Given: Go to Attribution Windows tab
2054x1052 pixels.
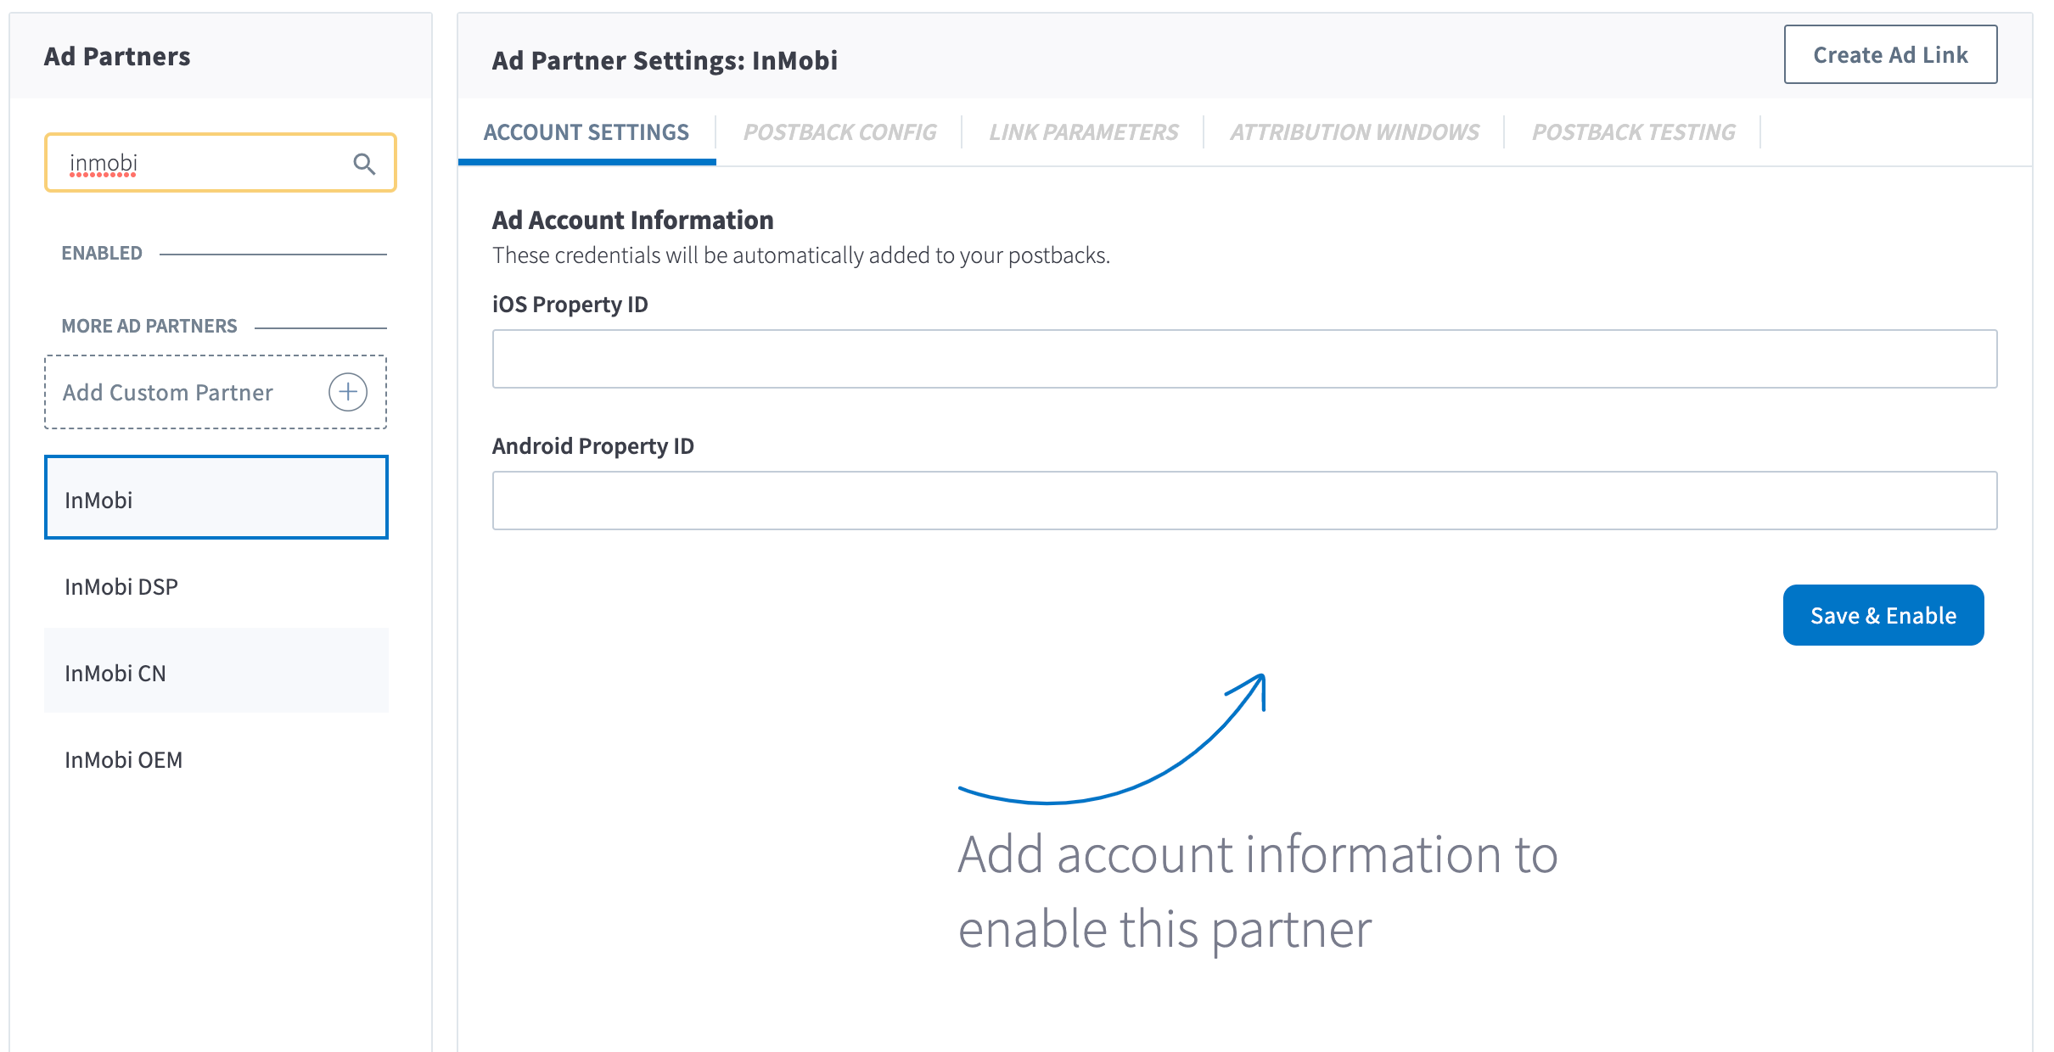Looking at the screenshot, I should coord(1355,133).
